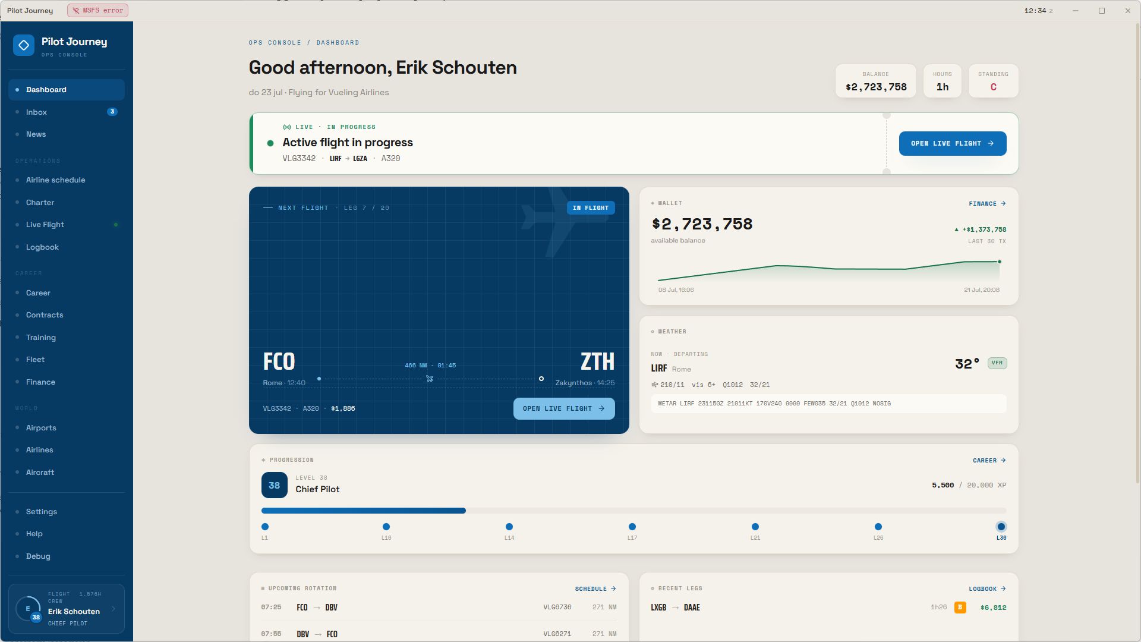Screen dimensions: 1141x642
Task: Open the Debug page
Action: tap(67, 556)
